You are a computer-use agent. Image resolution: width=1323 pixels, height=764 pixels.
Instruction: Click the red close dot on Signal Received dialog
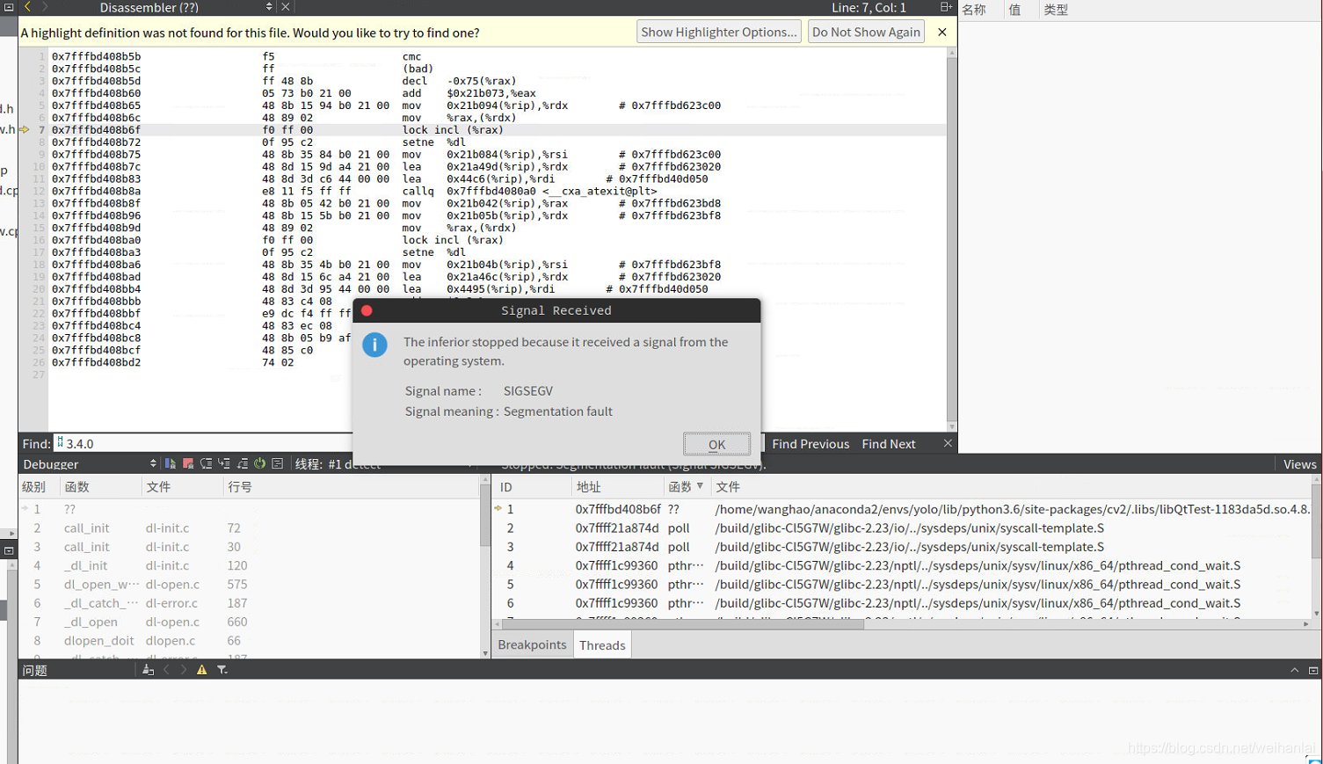(367, 310)
